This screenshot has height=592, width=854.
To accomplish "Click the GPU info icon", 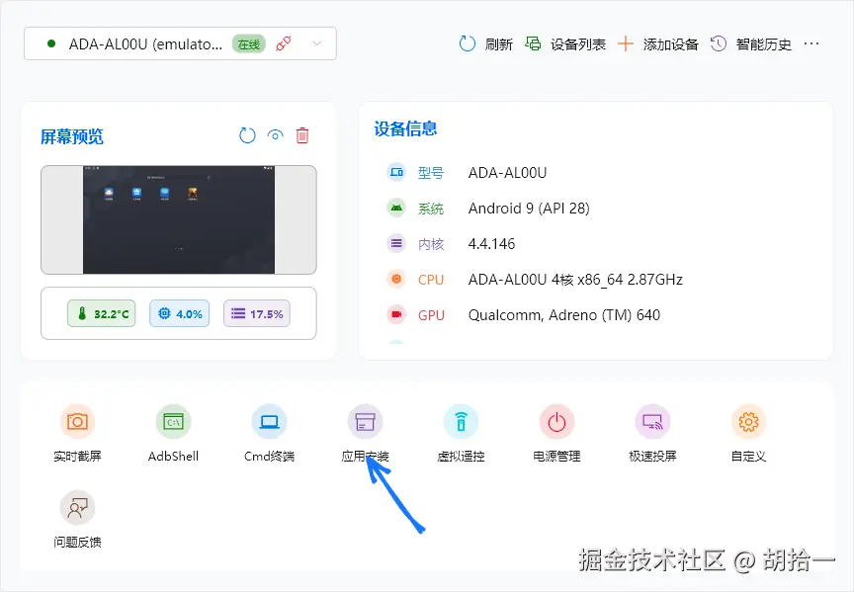I will pos(396,315).
